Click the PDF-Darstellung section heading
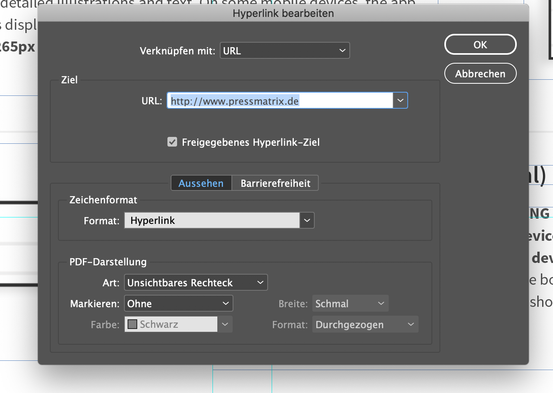 point(107,262)
